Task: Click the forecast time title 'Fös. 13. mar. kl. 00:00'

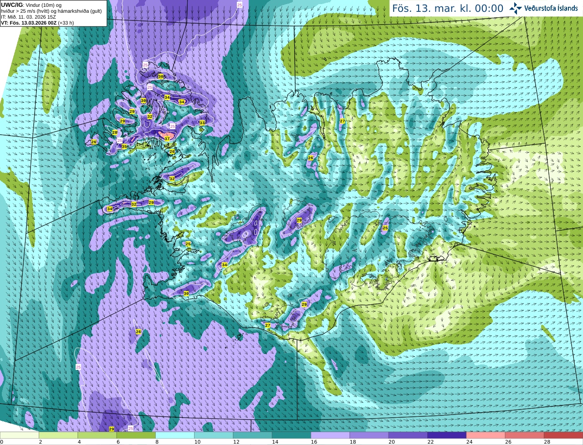Action: (x=448, y=9)
